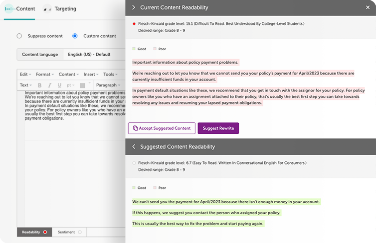Collapse the Current Content Readability chevron

click(134, 7)
